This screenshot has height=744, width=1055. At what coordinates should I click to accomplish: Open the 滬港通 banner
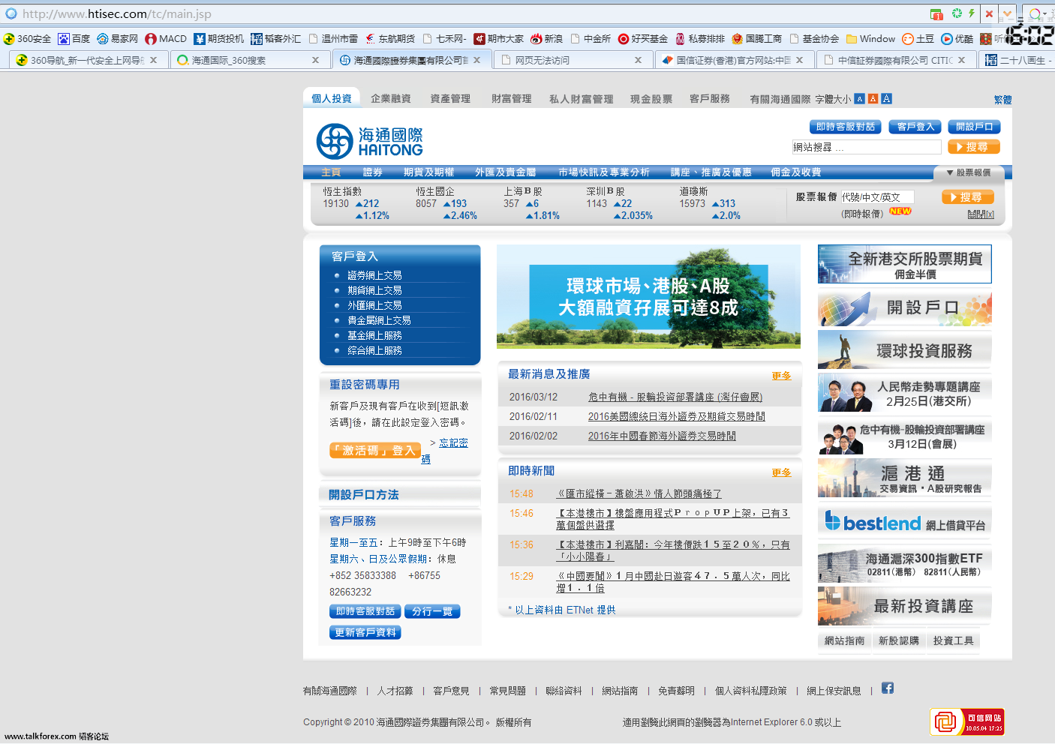(x=904, y=478)
